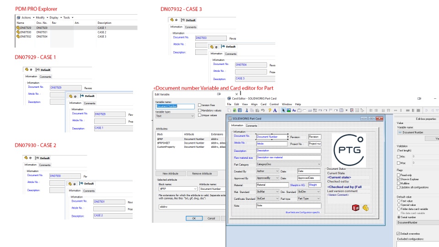Viewport: 439px width, 247px height.
Task: Select the Text value radio button
Action: tap(399, 201)
